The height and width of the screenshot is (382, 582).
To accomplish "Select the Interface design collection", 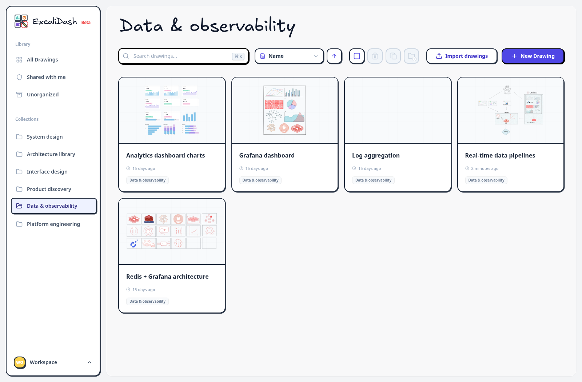I will pyautogui.click(x=54, y=172).
